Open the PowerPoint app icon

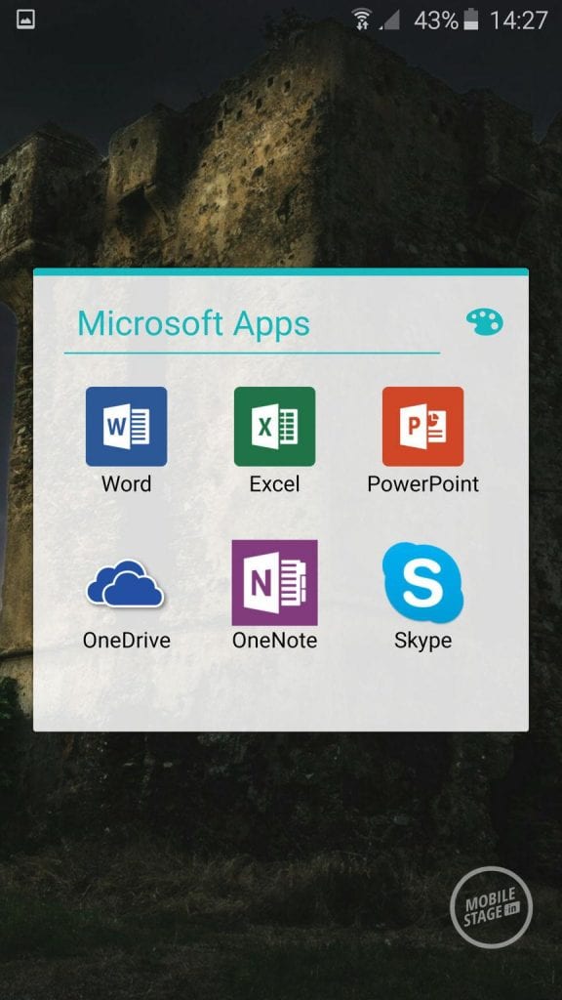423,426
